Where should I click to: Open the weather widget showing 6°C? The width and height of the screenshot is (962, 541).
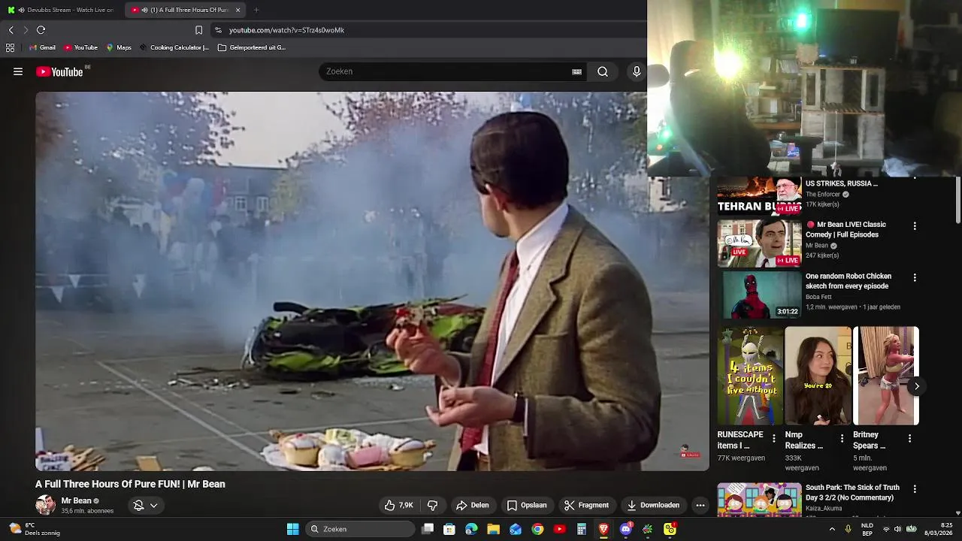point(34,529)
